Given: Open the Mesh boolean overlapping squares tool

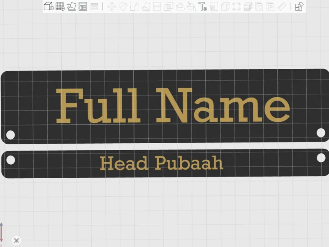Looking at the screenshot, I should [x=169, y=6].
